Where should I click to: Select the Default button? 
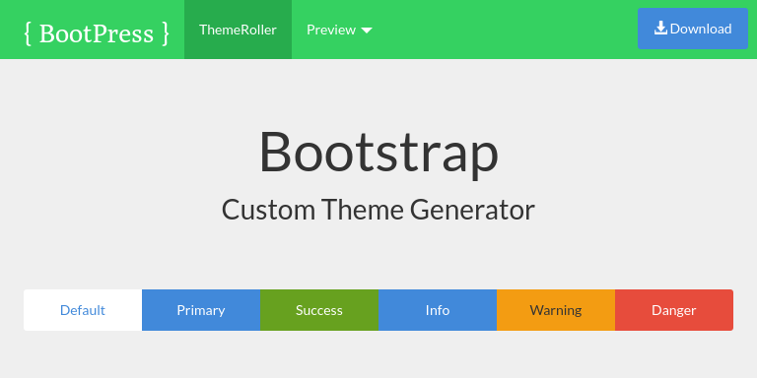point(83,310)
